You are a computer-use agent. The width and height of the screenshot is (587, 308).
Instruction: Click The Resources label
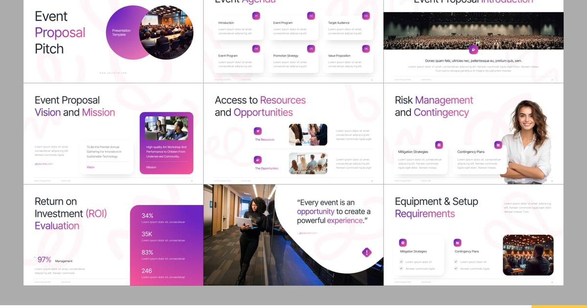coord(265,140)
